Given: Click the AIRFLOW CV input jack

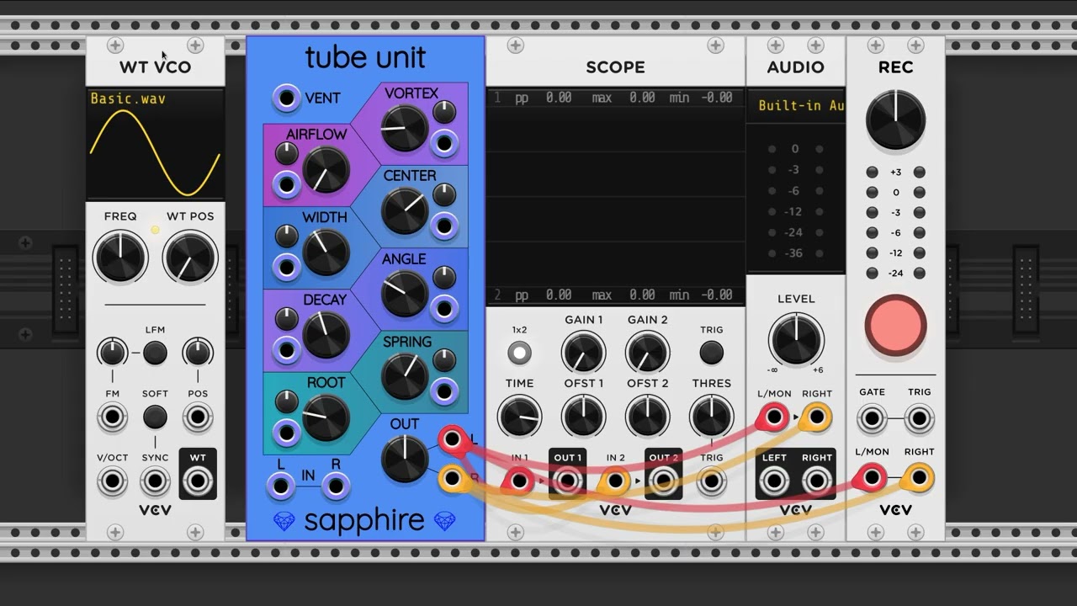Looking at the screenshot, I should pyautogui.click(x=287, y=184).
